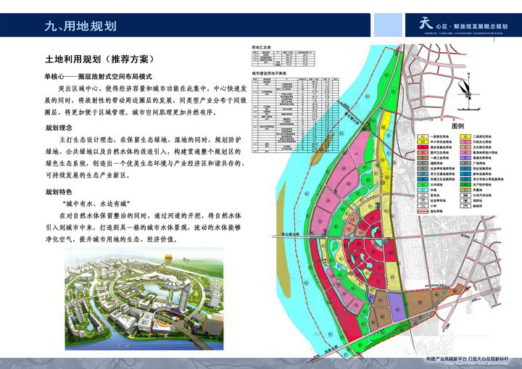Click the 消防站 symbol in the legend

pos(465,201)
